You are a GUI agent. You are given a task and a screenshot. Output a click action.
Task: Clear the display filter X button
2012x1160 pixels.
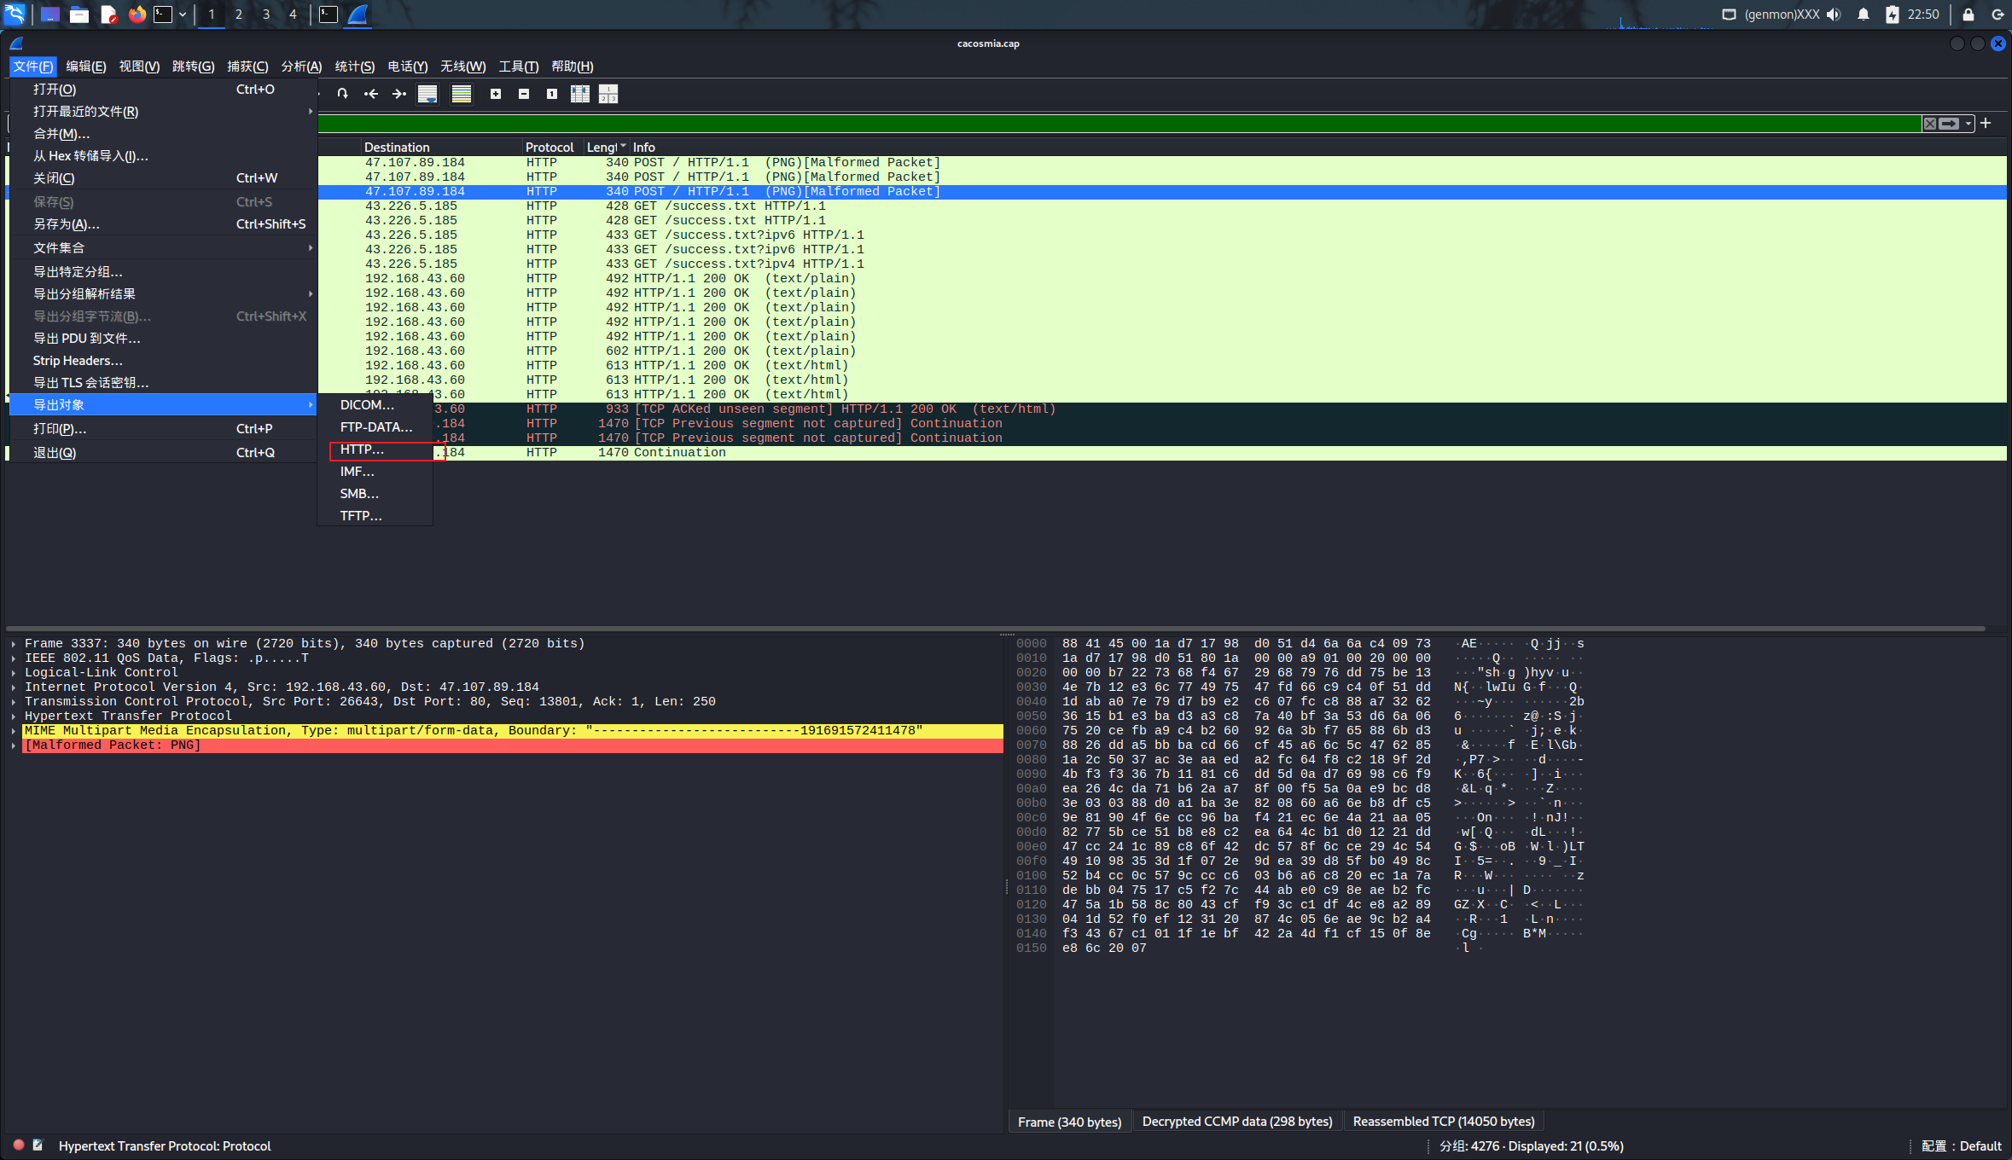click(x=1930, y=124)
